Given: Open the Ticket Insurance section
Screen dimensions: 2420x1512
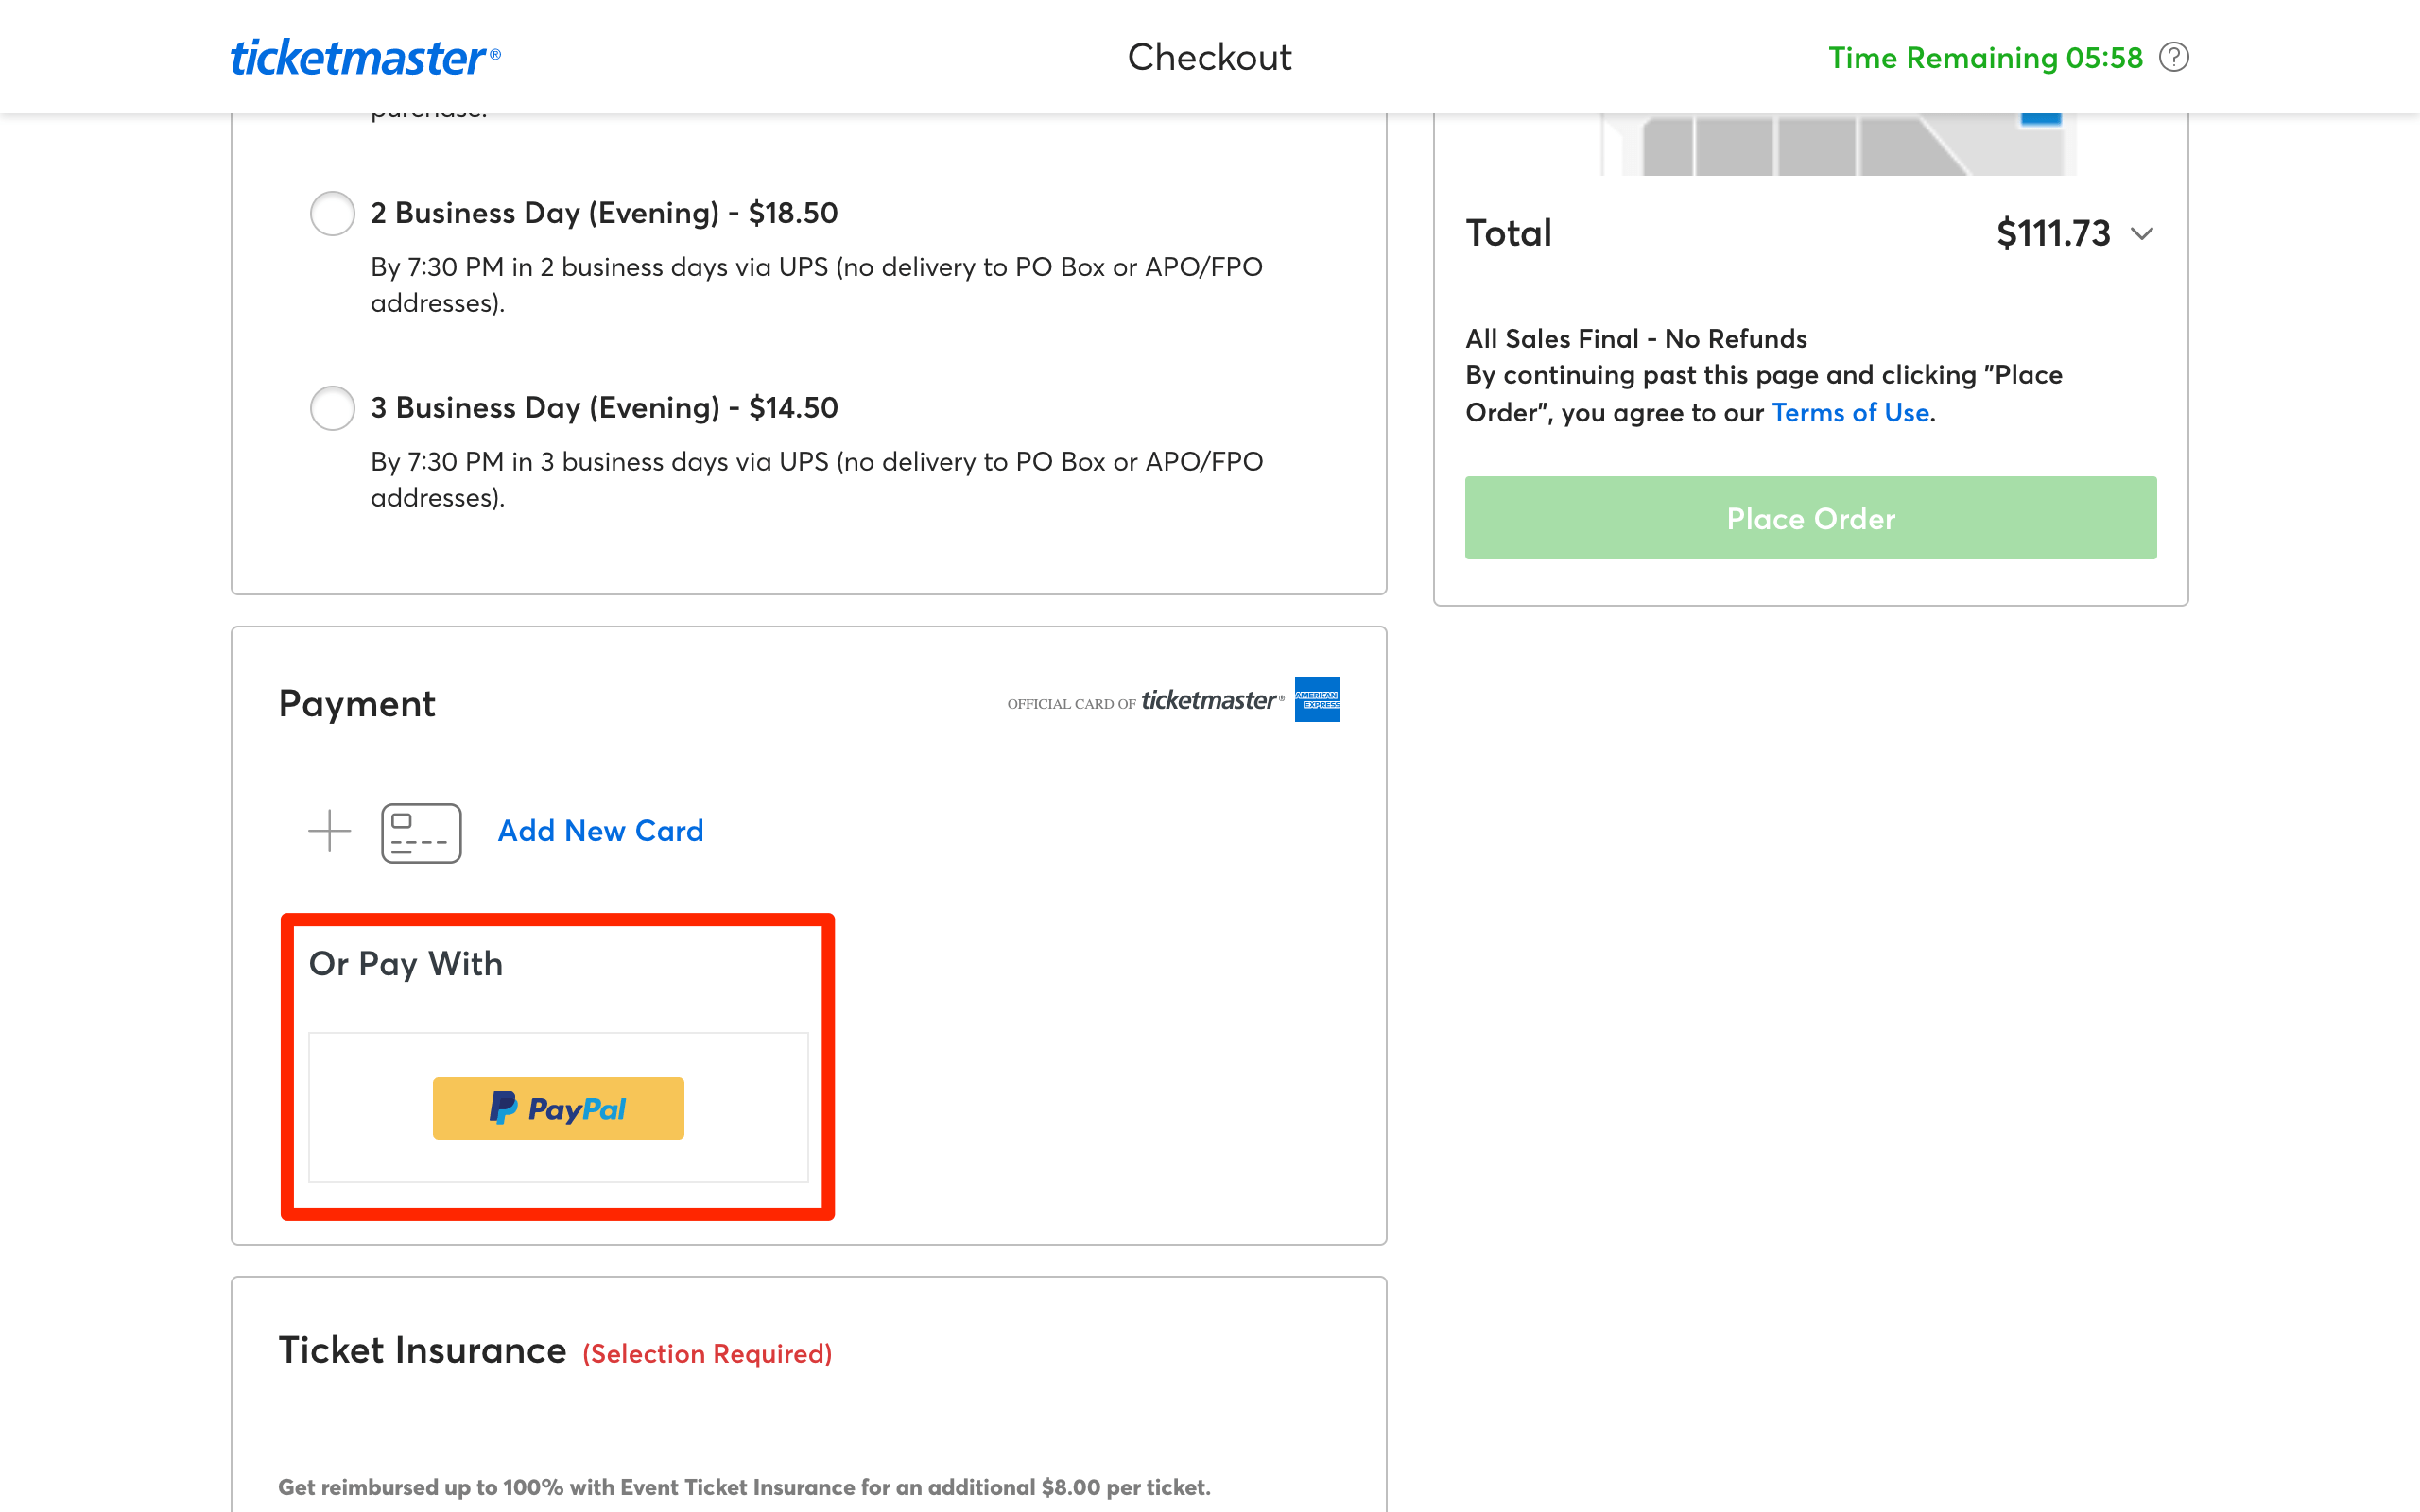Looking at the screenshot, I should point(421,1350).
